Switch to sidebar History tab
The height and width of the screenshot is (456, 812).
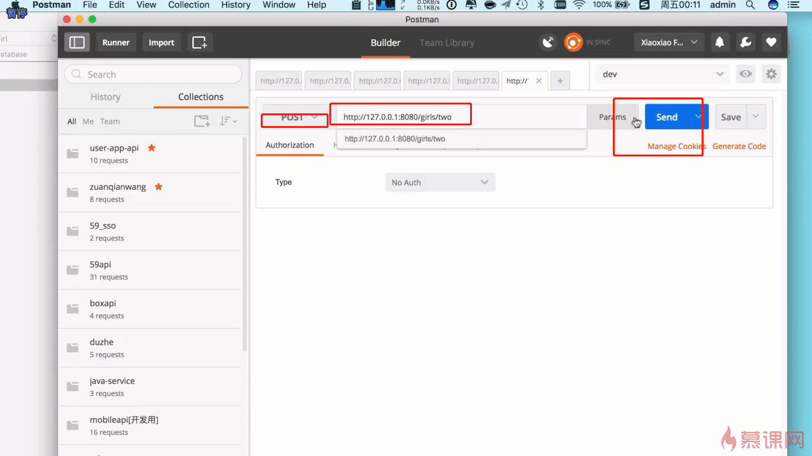(105, 97)
